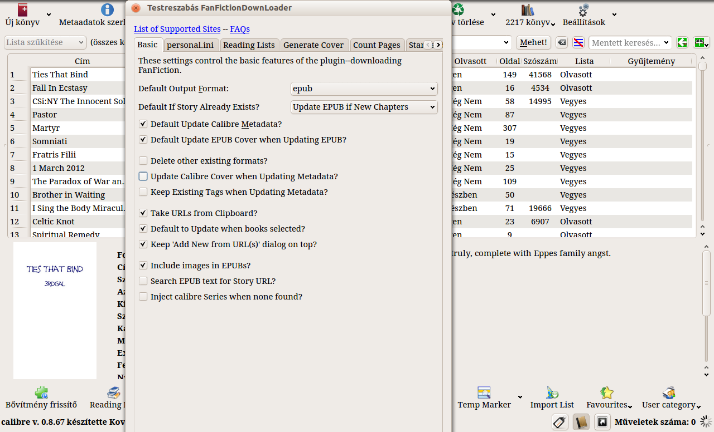Uncheck Default Update EPUB Cover when Updating

(143, 140)
